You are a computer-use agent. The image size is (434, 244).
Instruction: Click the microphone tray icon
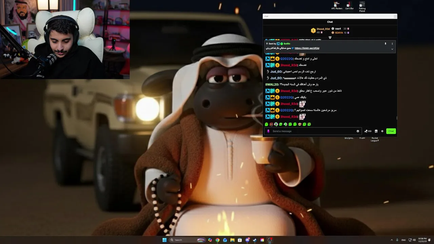[397, 240]
